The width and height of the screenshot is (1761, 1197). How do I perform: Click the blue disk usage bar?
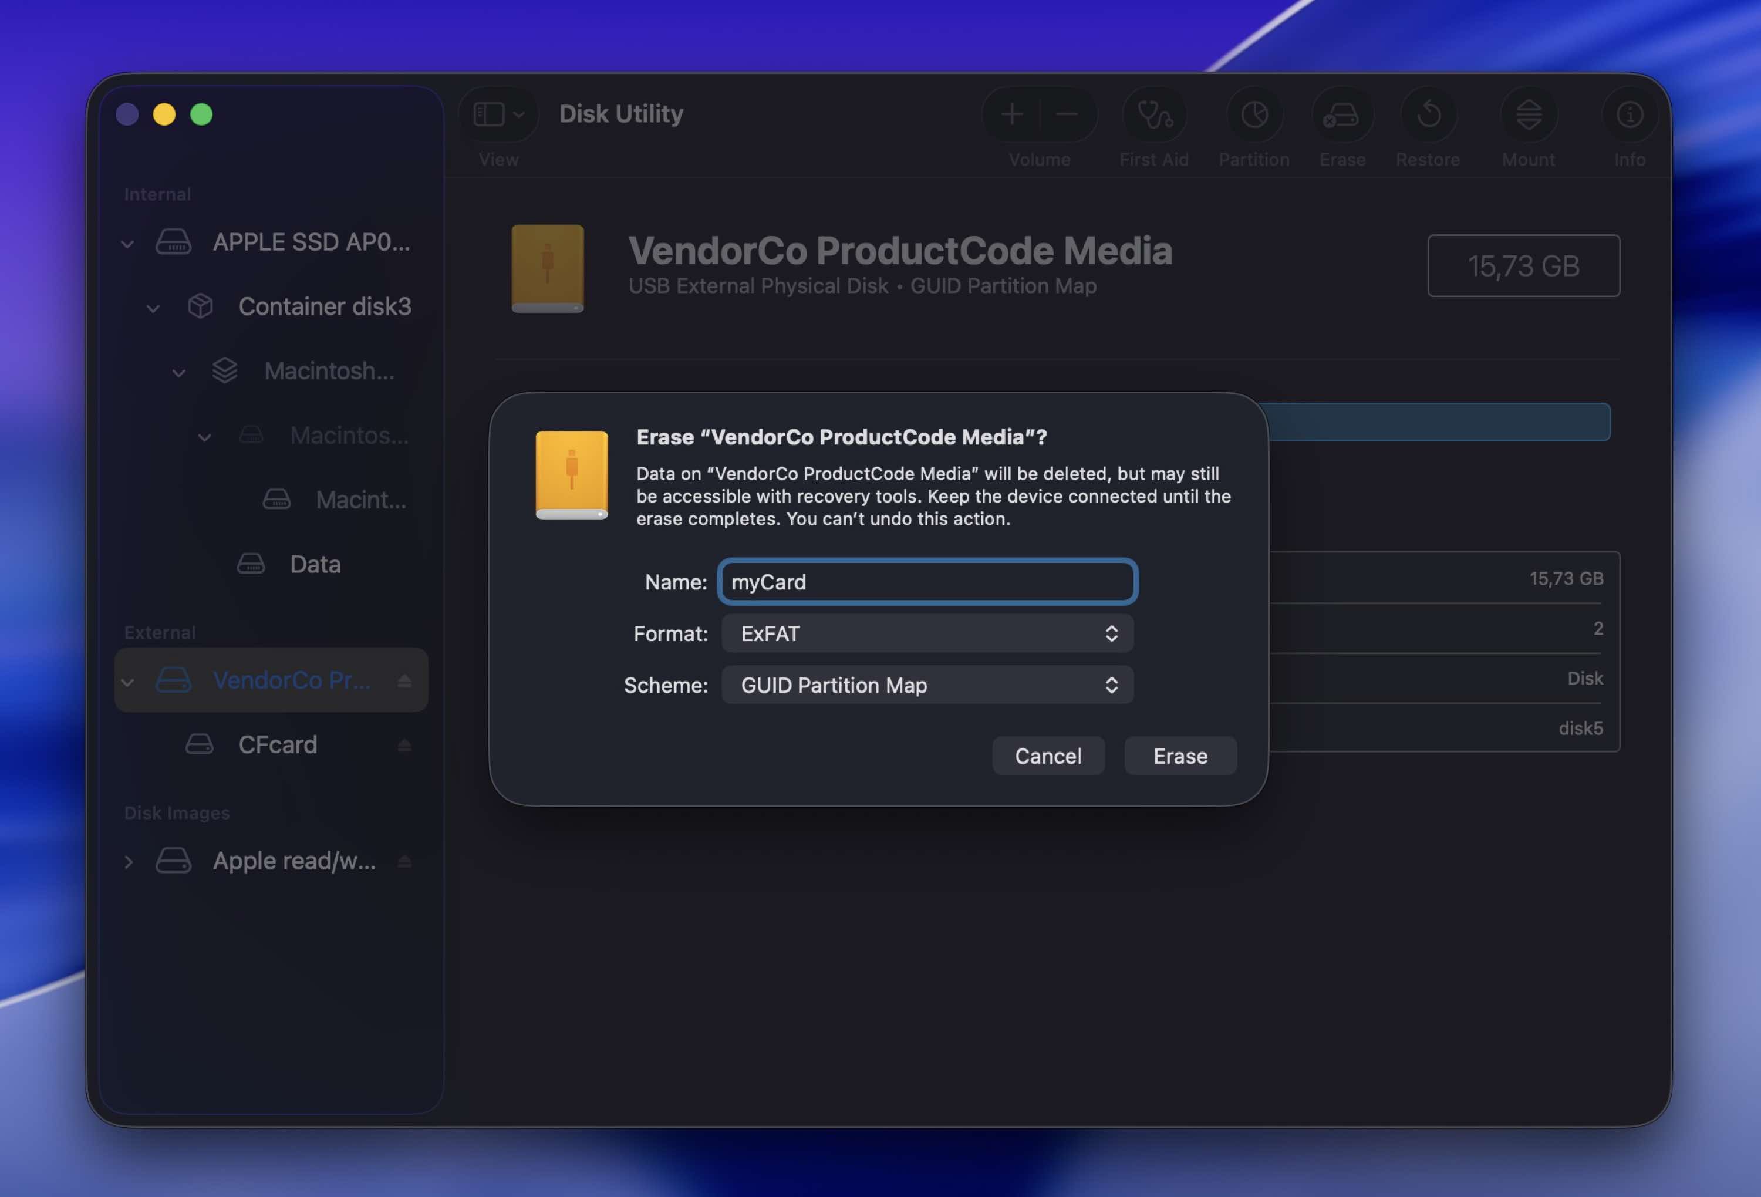coord(1439,422)
